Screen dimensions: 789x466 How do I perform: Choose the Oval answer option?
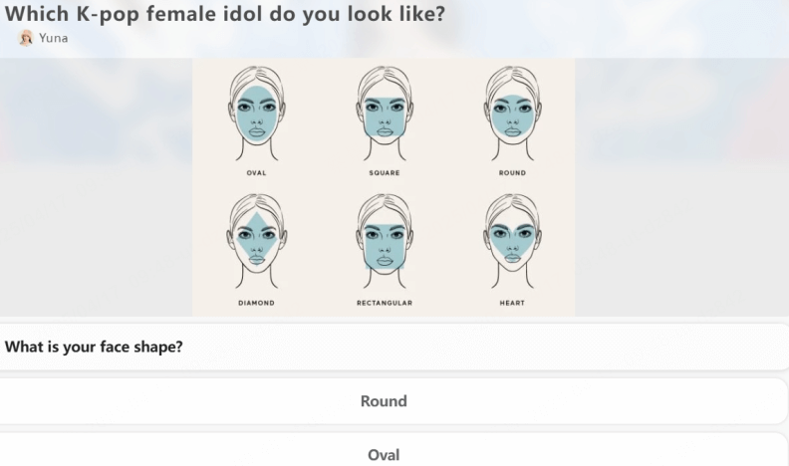(384, 455)
